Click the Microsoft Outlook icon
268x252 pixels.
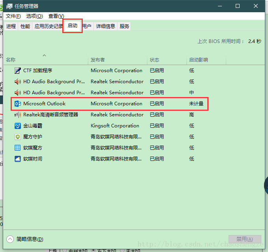coord(18,104)
